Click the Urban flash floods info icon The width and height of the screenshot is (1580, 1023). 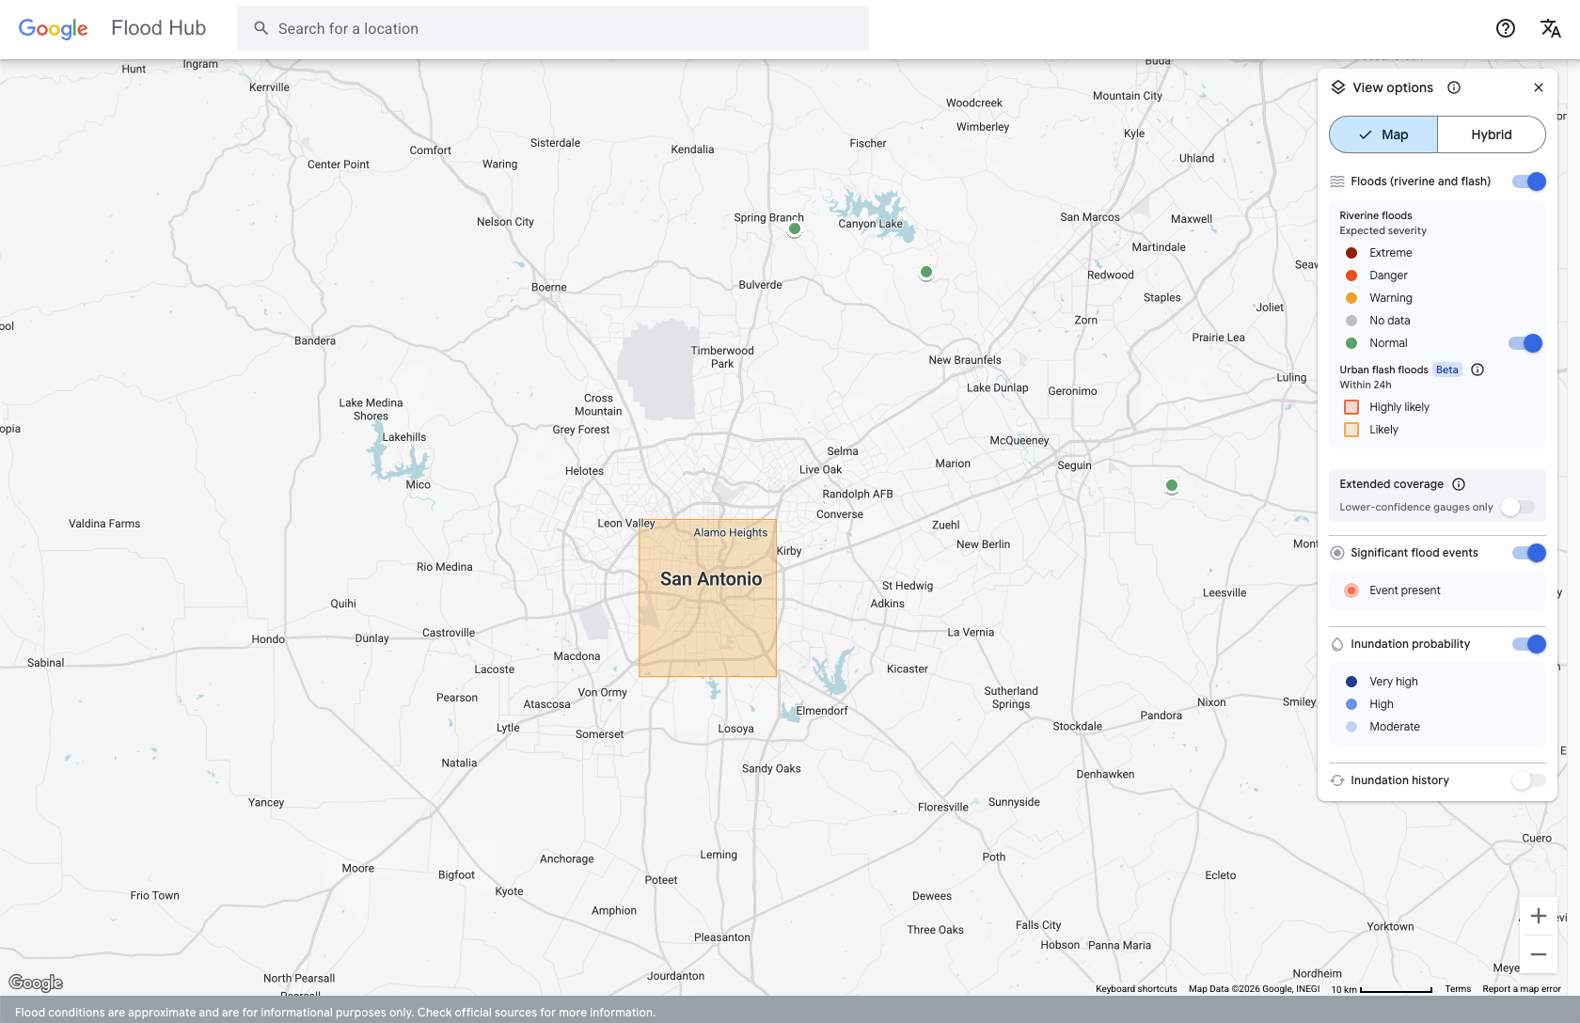[1477, 370]
